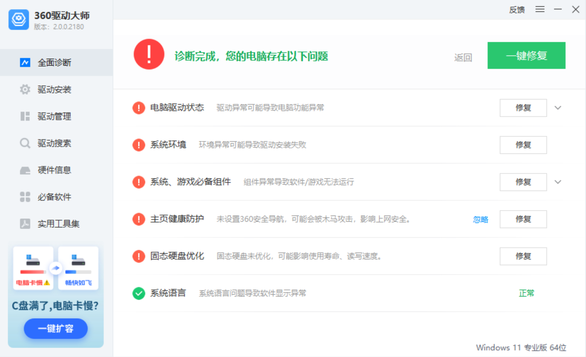Expand the 系统、游戏必备组件 details chevron

558,182
